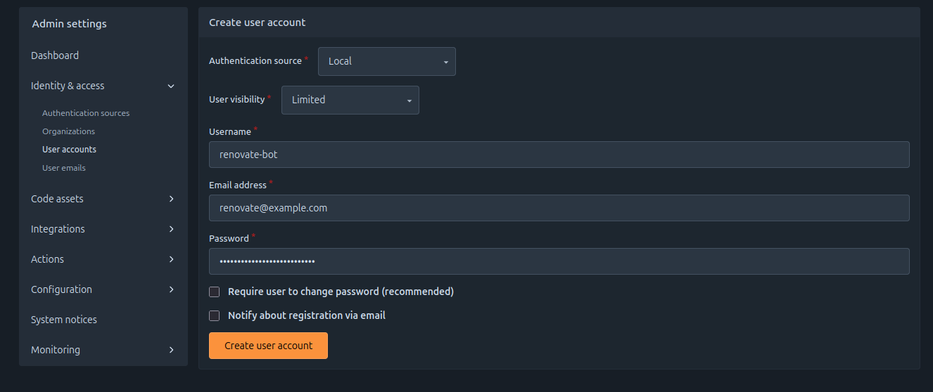Open the Authentication source dropdown
Viewport: 933px width, 392px height.
(x=387, y=61)
